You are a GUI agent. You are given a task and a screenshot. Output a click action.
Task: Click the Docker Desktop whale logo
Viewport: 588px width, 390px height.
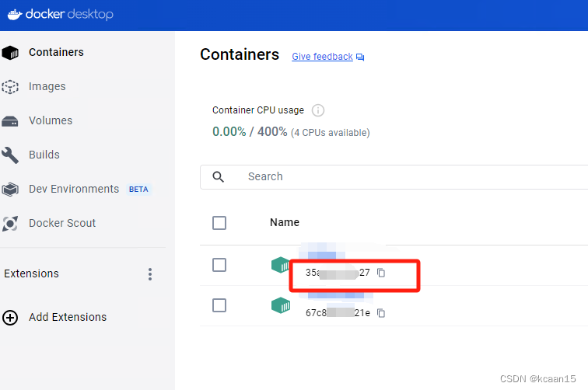click(15, 15)
